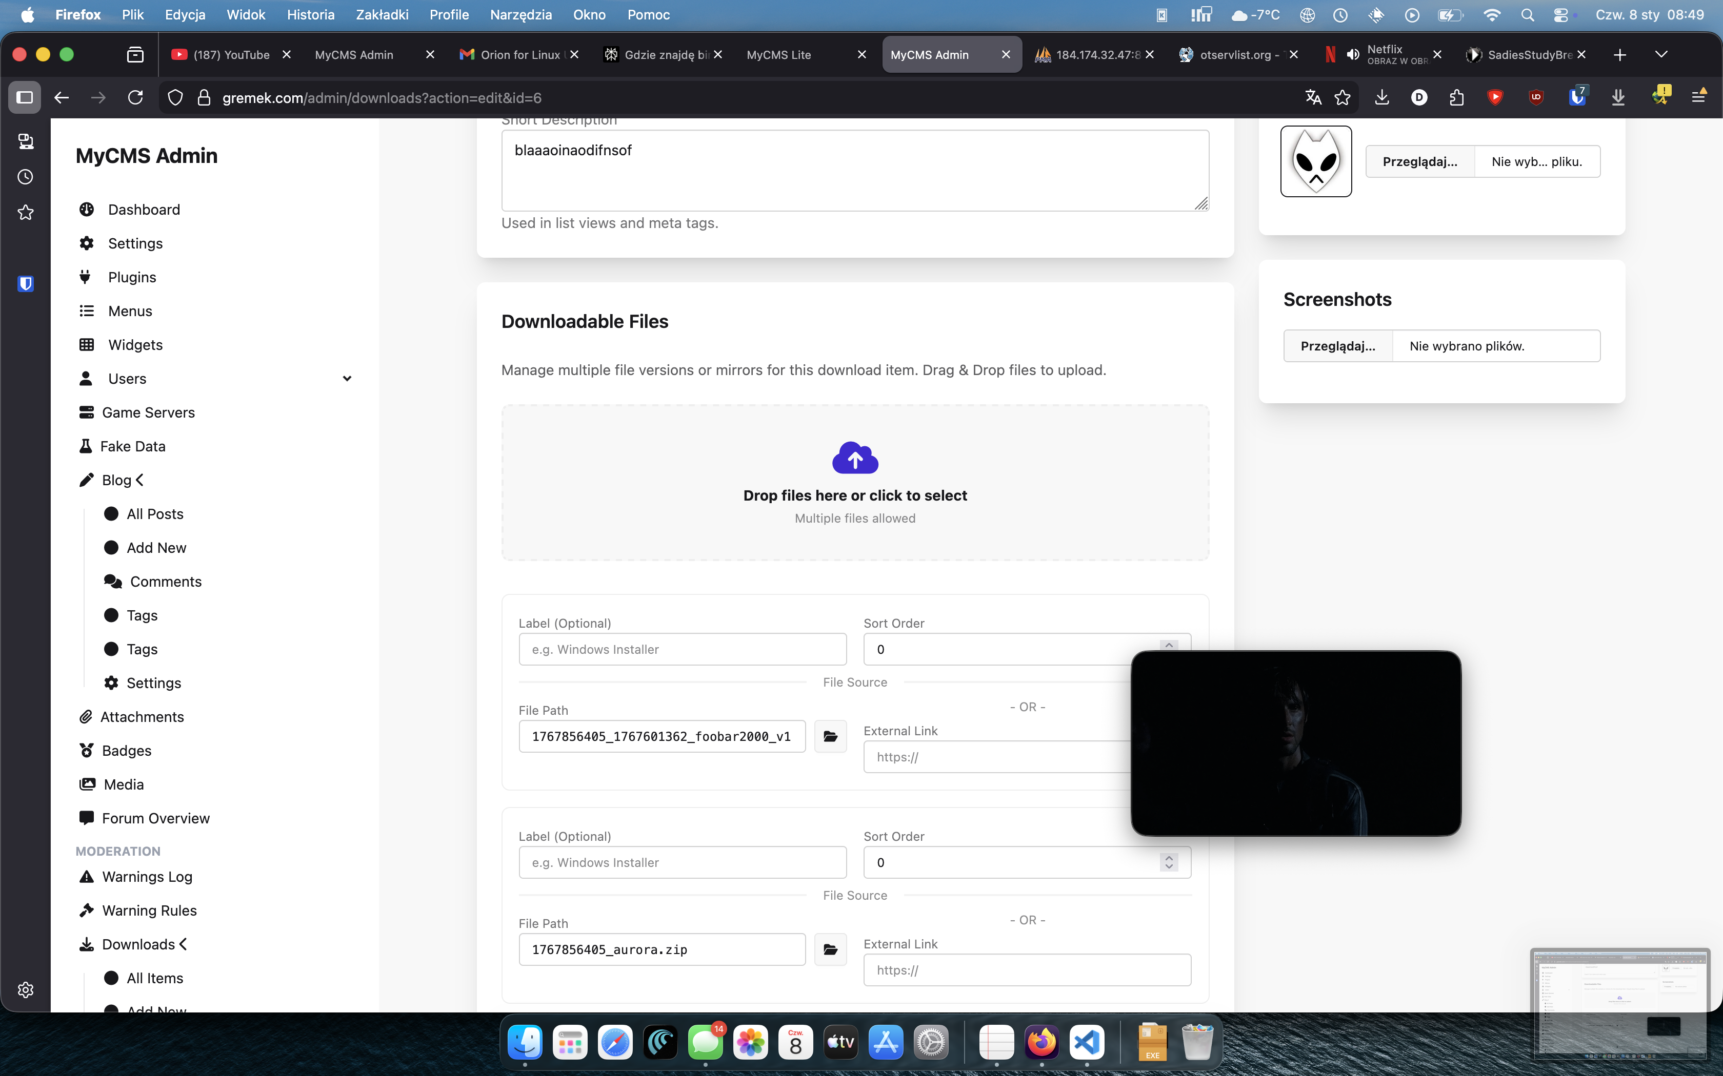1723x1076 pixels.
Task: Reload the page using the refresh icon
Action: point(135,97)
